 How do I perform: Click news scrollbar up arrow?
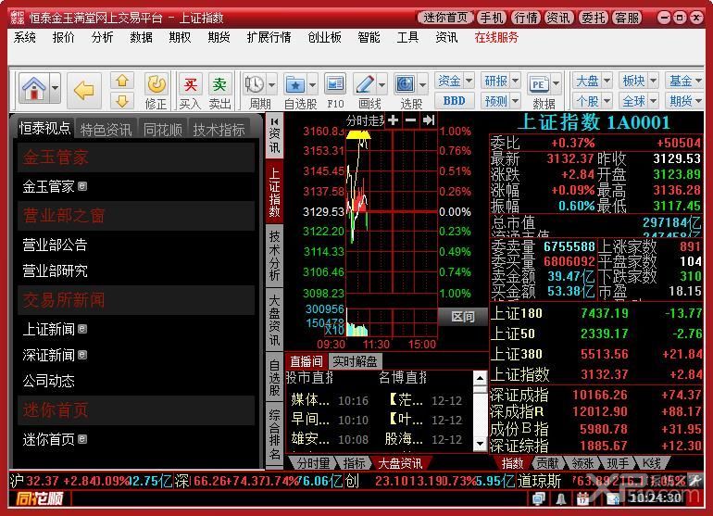[x=480, y=378]
